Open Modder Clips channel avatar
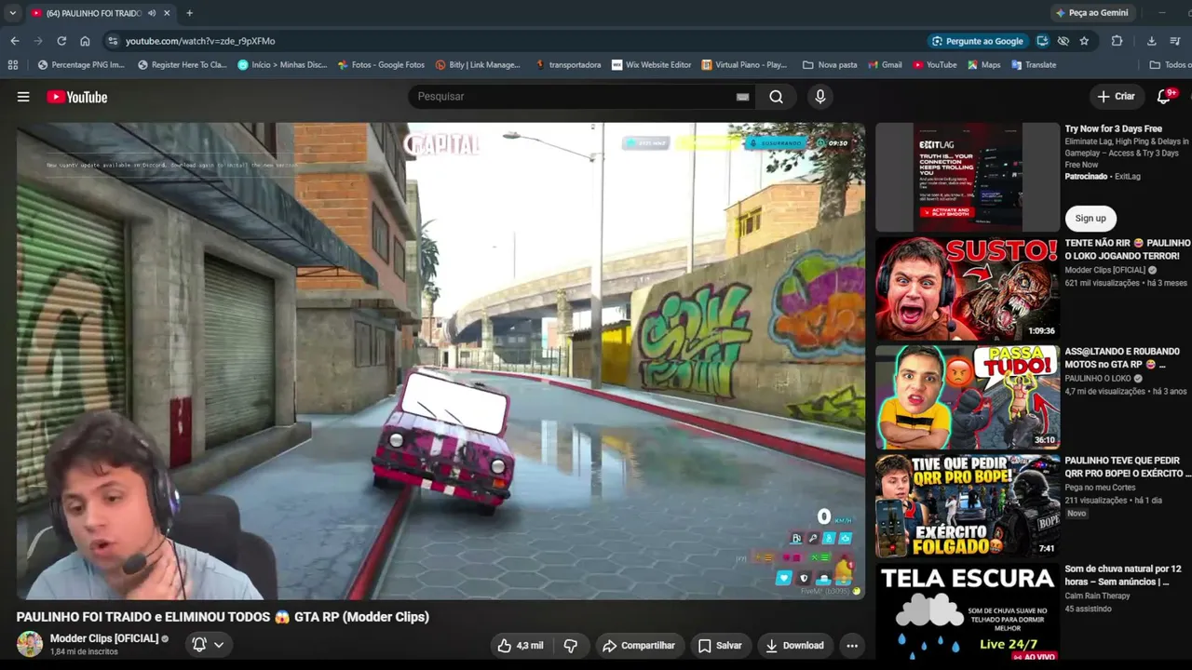This screenshot has height=670, width=1192. pyautogui.click(x=30, y=644)
